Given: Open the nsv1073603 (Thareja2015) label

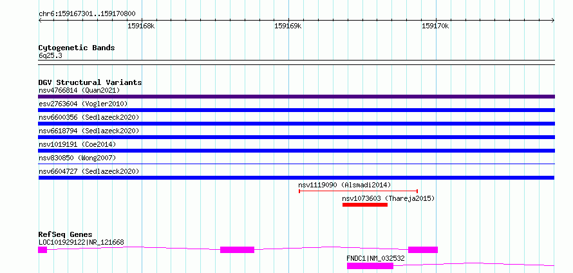Looking at the screenshot, I should 388,198.
